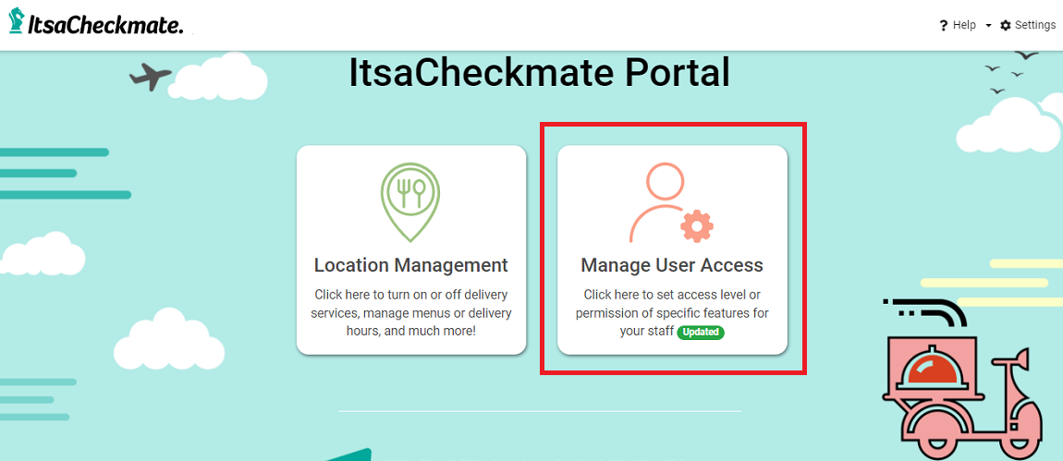Open the Location Management heading
1063x461 pixels.
(x=410, y=265)
